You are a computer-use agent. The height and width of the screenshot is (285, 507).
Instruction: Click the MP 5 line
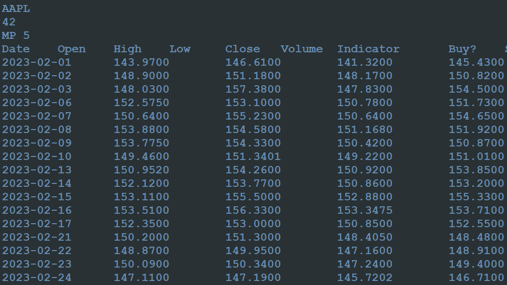(x=16, y=35)
